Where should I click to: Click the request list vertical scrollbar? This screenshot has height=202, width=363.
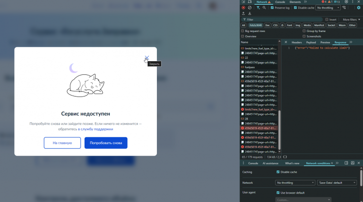[279, 129]
